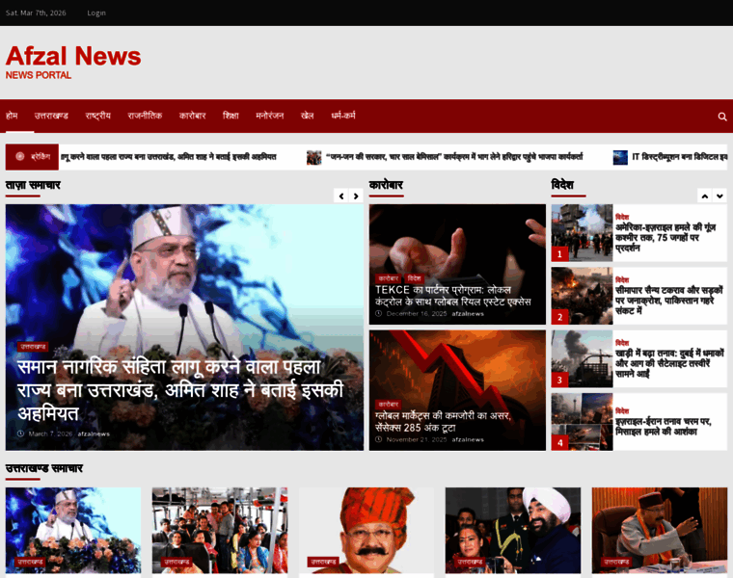Click the ब्रेकिंग ticker label
This screenshot has height=578, width=733.
[x=32, y=157]
